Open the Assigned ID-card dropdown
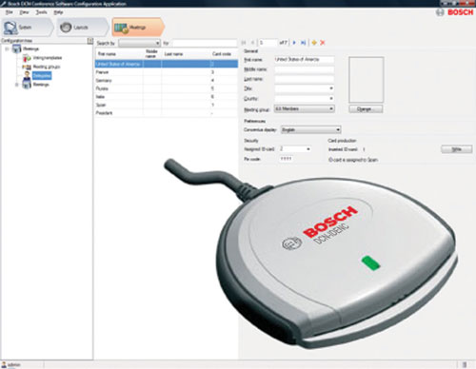Viewport: 476px width, 369px height. 295,149
